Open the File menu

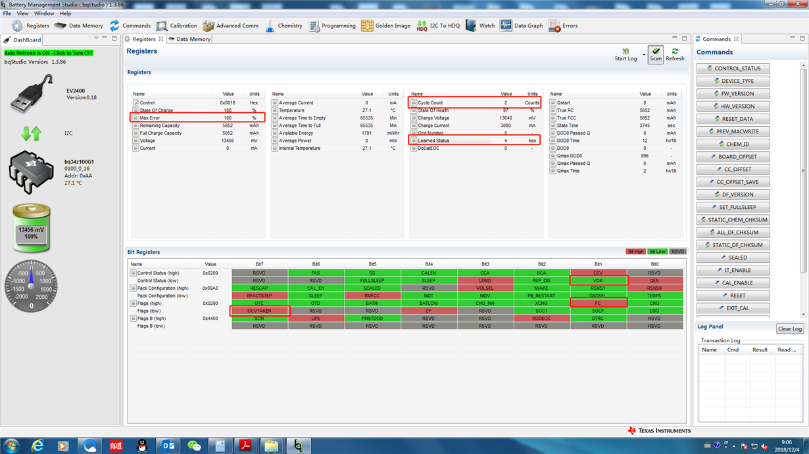click(7, 13)
